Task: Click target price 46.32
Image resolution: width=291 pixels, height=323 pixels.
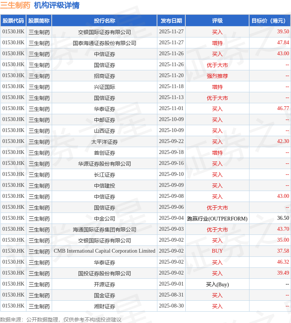Action: click(x=283, y=262)
